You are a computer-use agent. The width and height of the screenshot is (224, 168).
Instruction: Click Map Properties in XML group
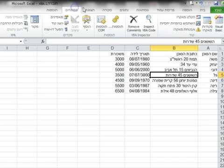tap(16, 17)
